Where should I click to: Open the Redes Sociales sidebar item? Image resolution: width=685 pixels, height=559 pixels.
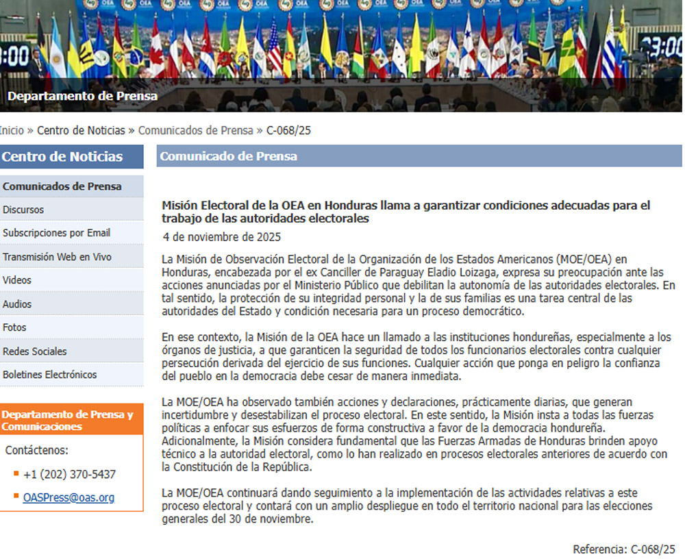tap(35, 351)
